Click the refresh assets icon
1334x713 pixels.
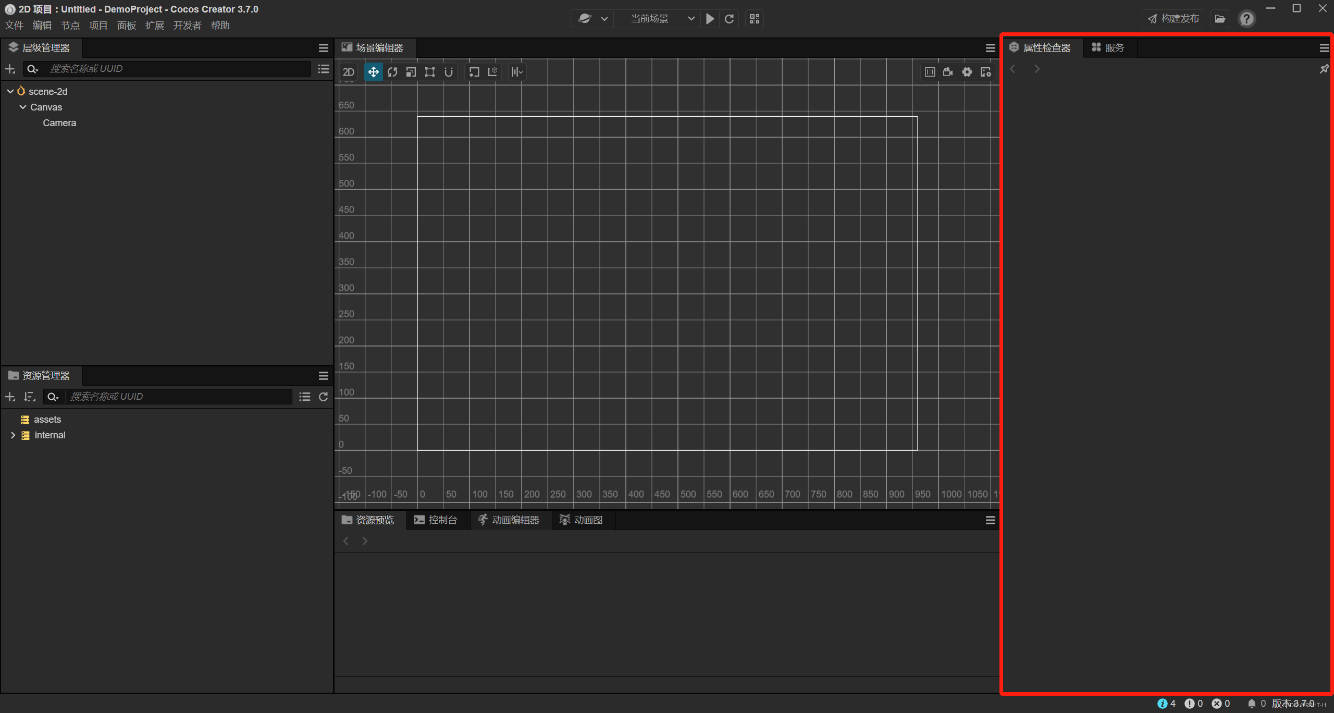[323, 396]
